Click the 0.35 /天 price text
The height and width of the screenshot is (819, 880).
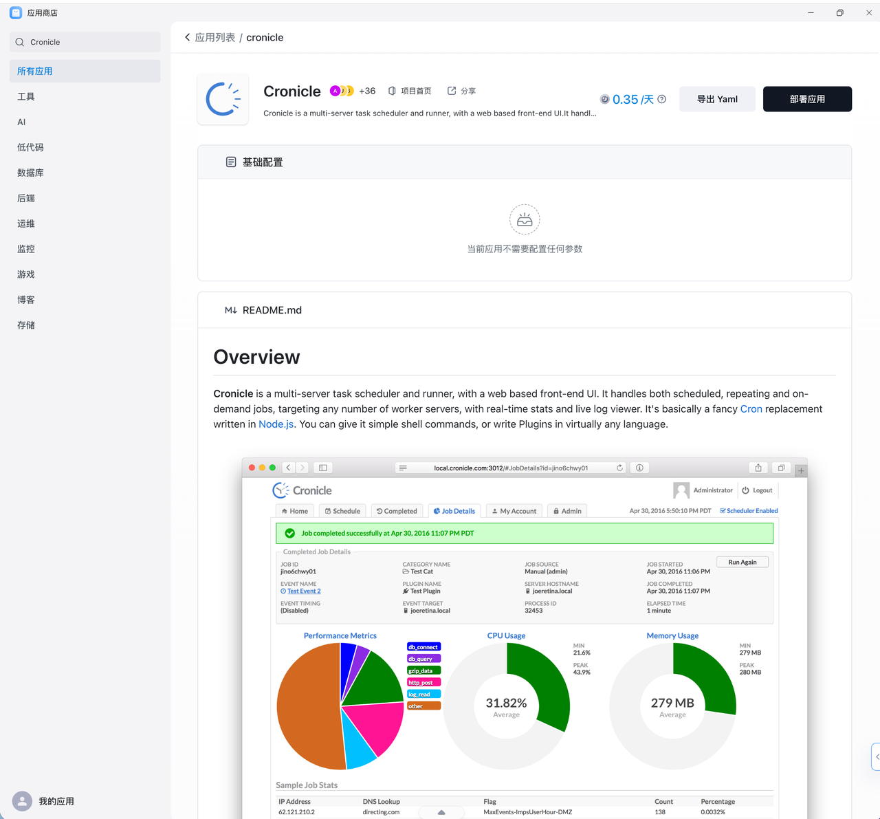click(x=633, y=100)
